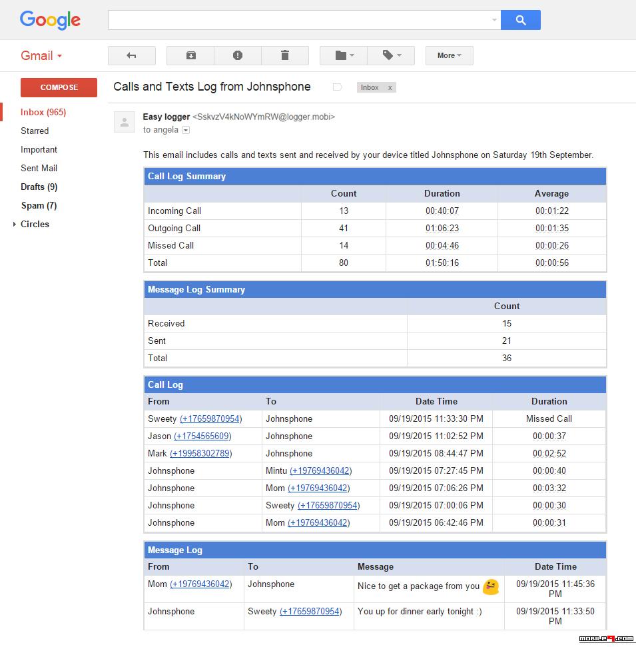
Task: Return to inbox via the back arrow
Action: point(131,55)
